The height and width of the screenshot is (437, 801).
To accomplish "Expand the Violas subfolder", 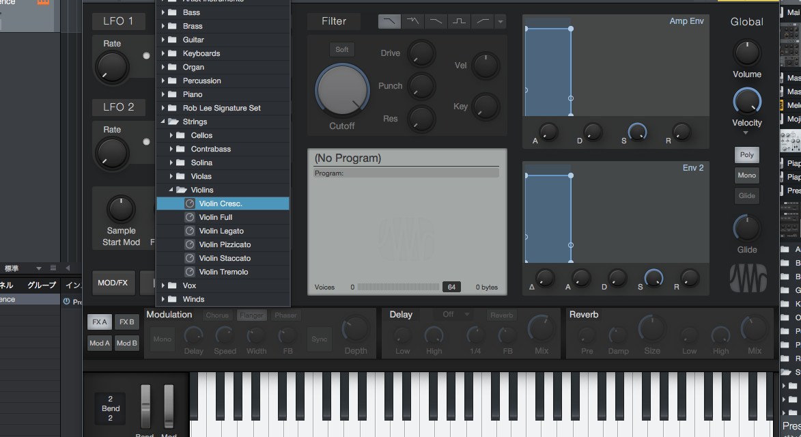I will point(171,176).
